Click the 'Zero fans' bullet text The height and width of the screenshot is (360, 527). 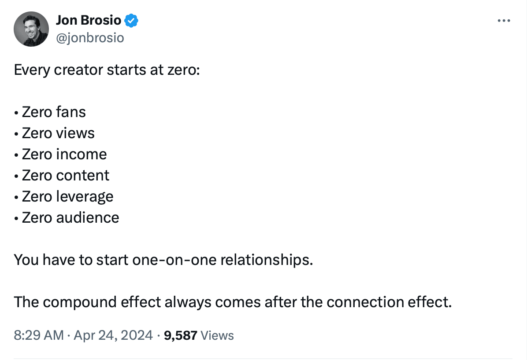pos(54,112)
